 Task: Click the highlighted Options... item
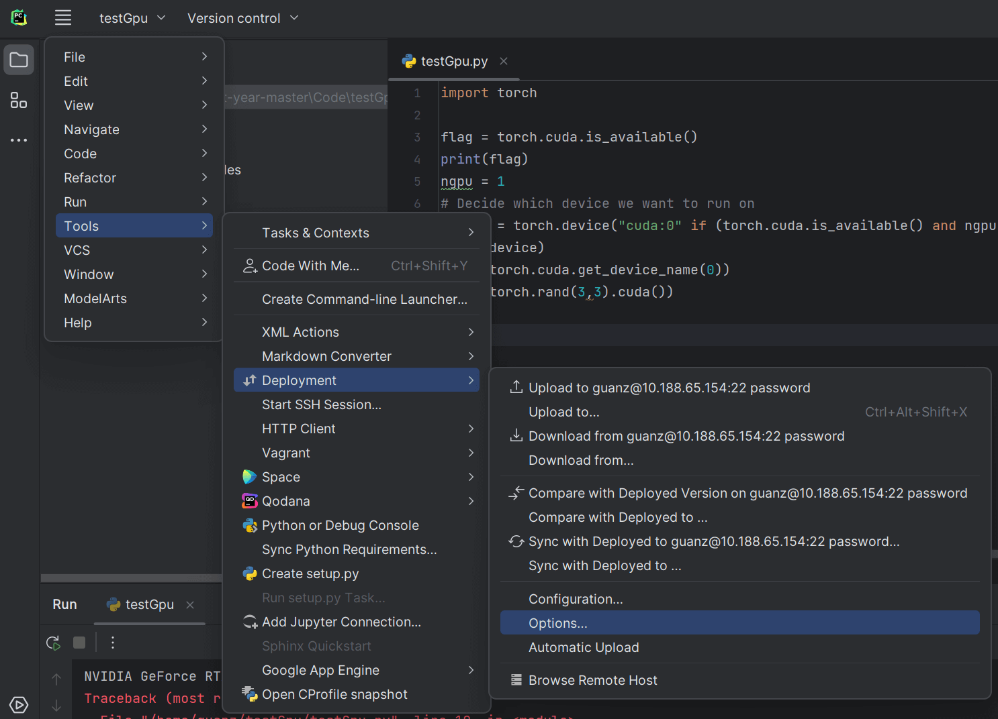pos(740,623)
